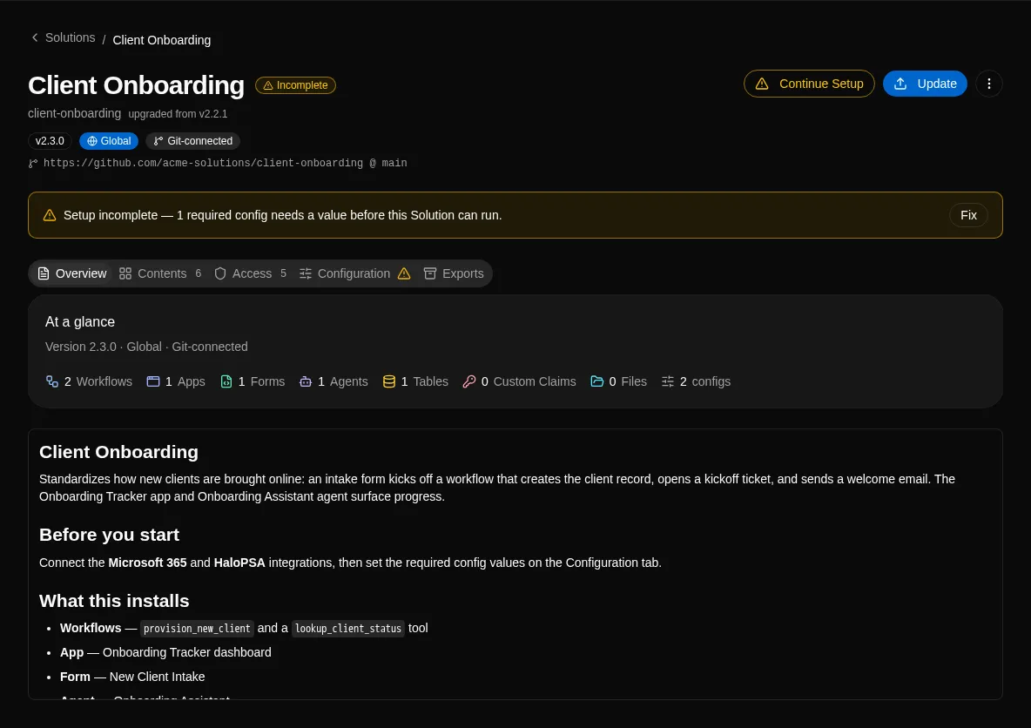Screen dimensions: 1031x728
Task: Click the 2 Workflows count label
Action: tap(98, 381)
